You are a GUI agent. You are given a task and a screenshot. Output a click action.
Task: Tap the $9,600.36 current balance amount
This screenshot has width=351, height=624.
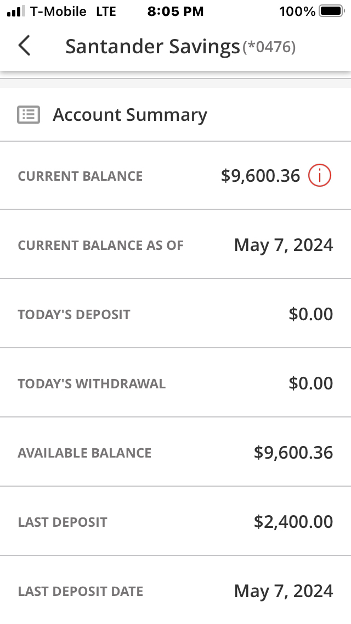[x=261, y=176]
